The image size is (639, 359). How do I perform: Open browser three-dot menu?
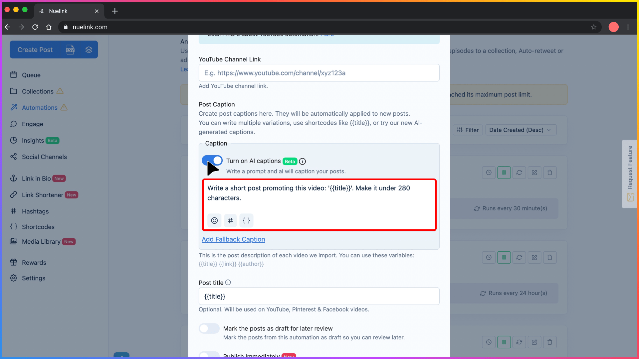click(628, 27)
